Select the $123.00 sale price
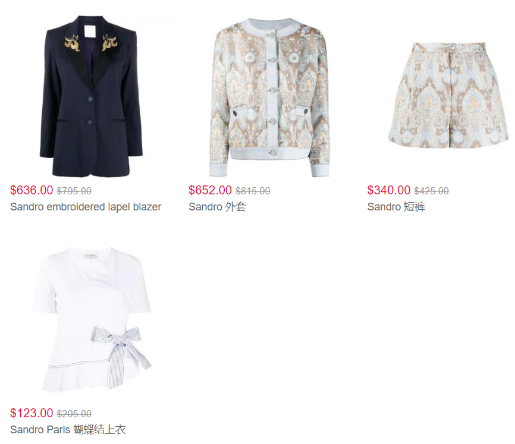This screenshot has height=444, width=515. click(32, 413)
